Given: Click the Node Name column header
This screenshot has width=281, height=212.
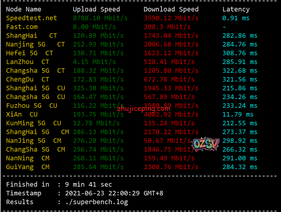Looking at the screenshot, I should click(x=24, y=9).
